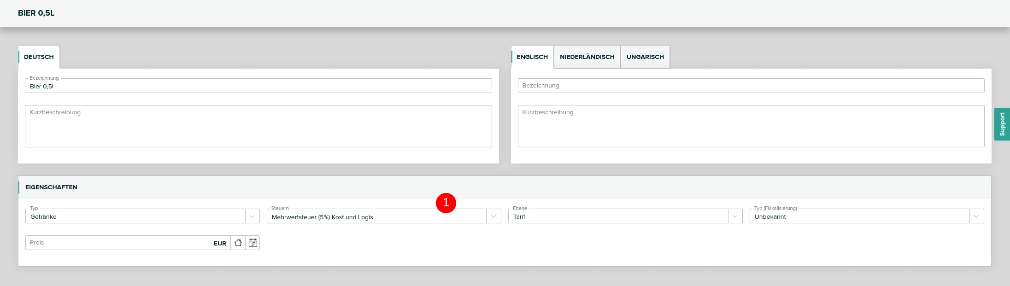1010x286 pixels.
Task: Expand the Typ (Fiskalisierung) dropdown showing Unbekannt
Action: (859, 216)
